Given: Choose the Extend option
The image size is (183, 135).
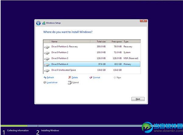Looking at the screenshot, I should coord(75,83).
